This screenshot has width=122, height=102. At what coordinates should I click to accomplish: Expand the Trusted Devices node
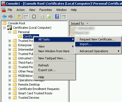[10, 98]
